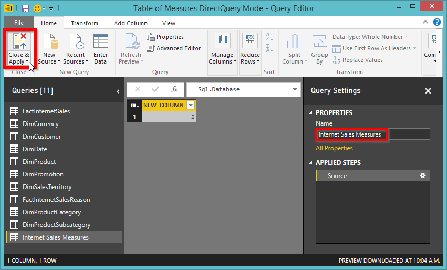The width and height of the screenshot is (447, 270).
Task: Collapse the PROPERTIES section triangle
Action: point(310,113)
